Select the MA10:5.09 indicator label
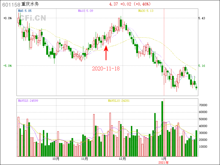 pyautogui.click(x=86, y=11)
